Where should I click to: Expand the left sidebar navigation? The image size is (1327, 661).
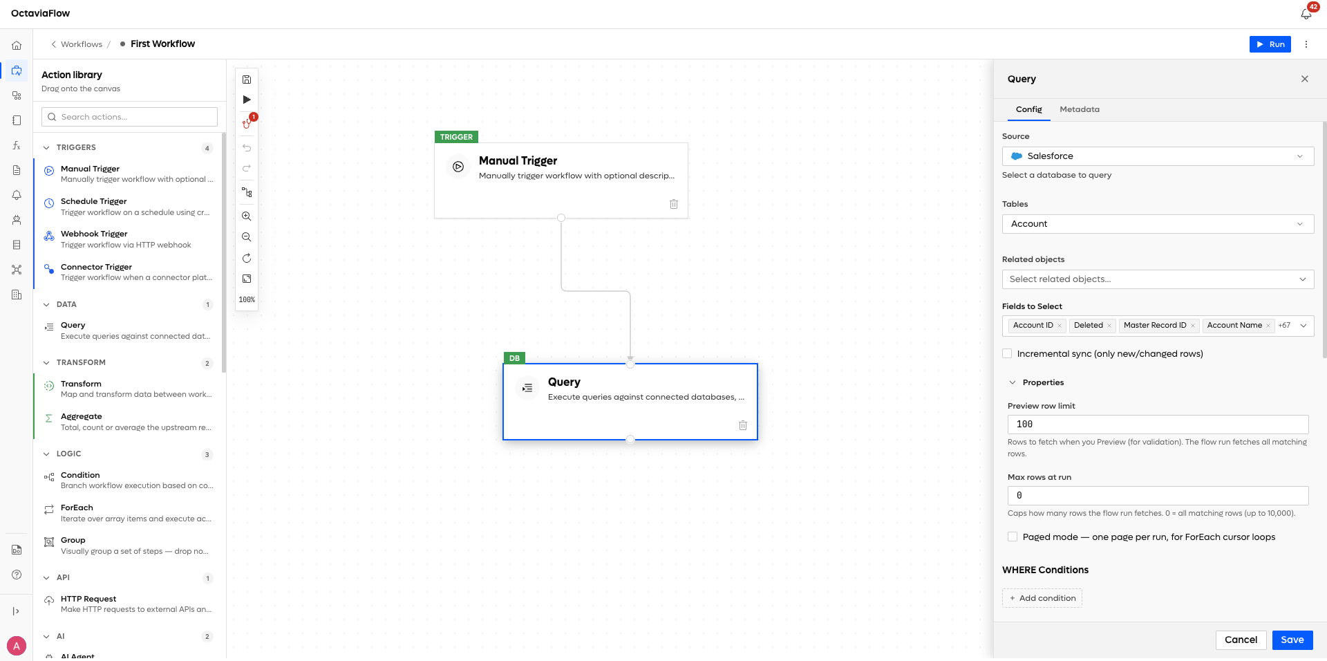point(17,611)
